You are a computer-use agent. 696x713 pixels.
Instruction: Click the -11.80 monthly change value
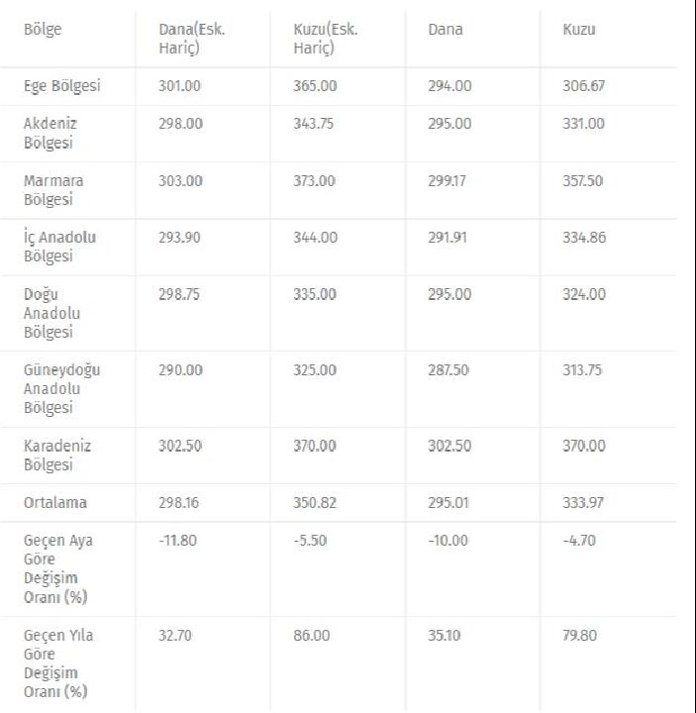[178, 541]
